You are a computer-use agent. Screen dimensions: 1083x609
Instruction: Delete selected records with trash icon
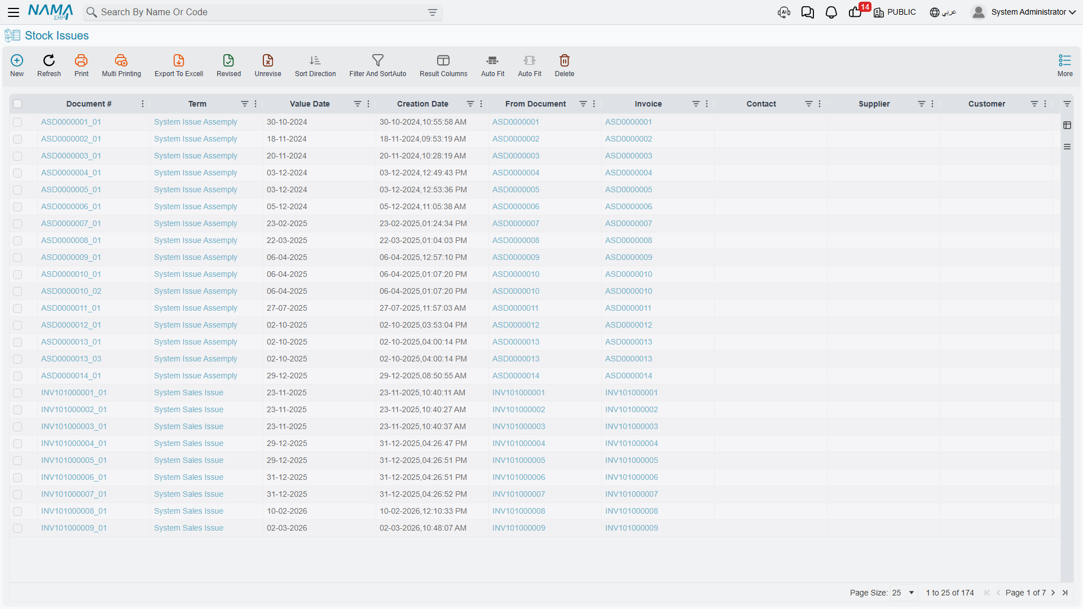tap(565, 60)
